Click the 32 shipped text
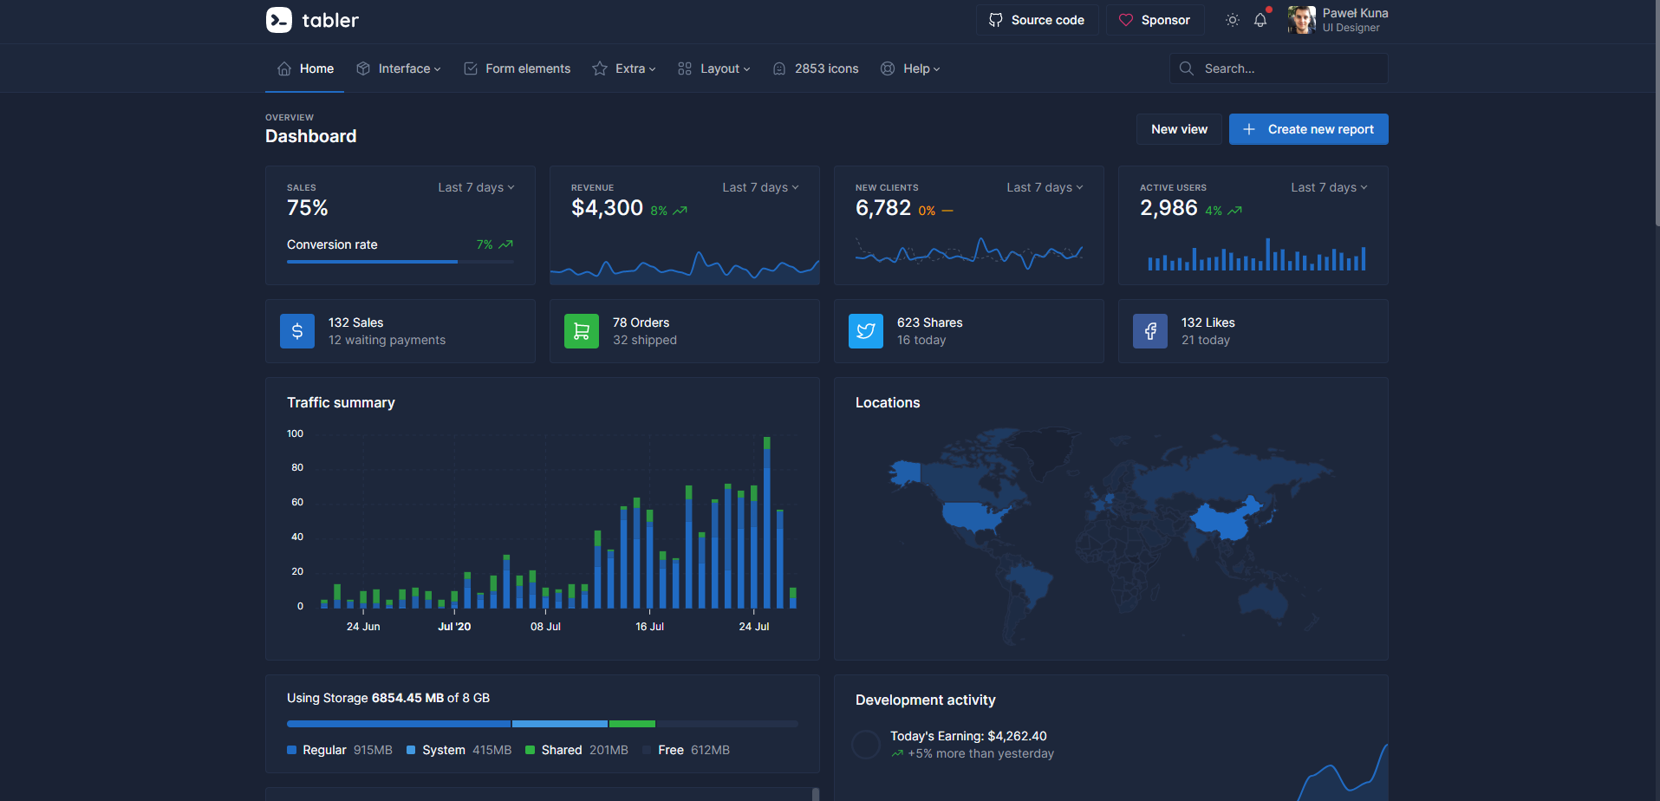 coord(645,340)
